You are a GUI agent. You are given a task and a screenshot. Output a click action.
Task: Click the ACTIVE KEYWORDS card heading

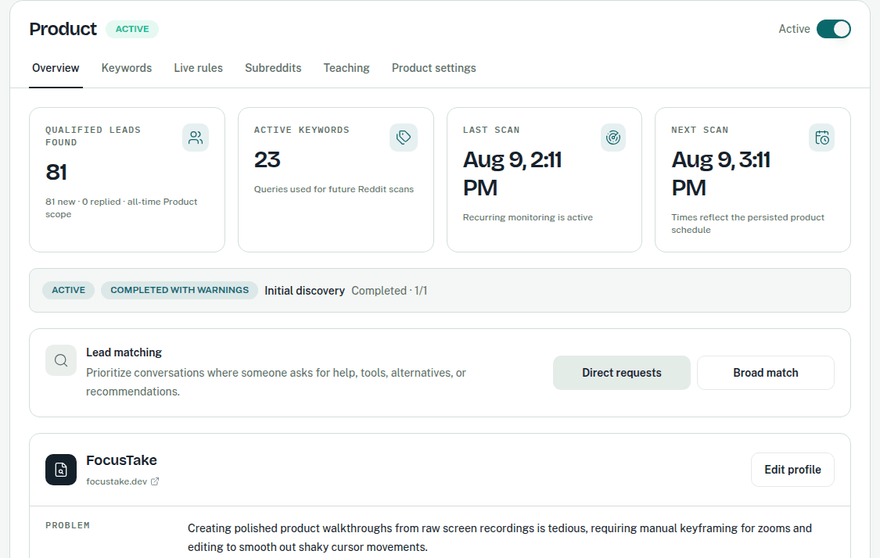click(301, 130)
